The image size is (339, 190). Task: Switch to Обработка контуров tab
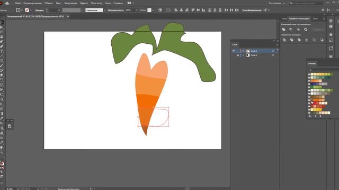[x=299, y=19]
